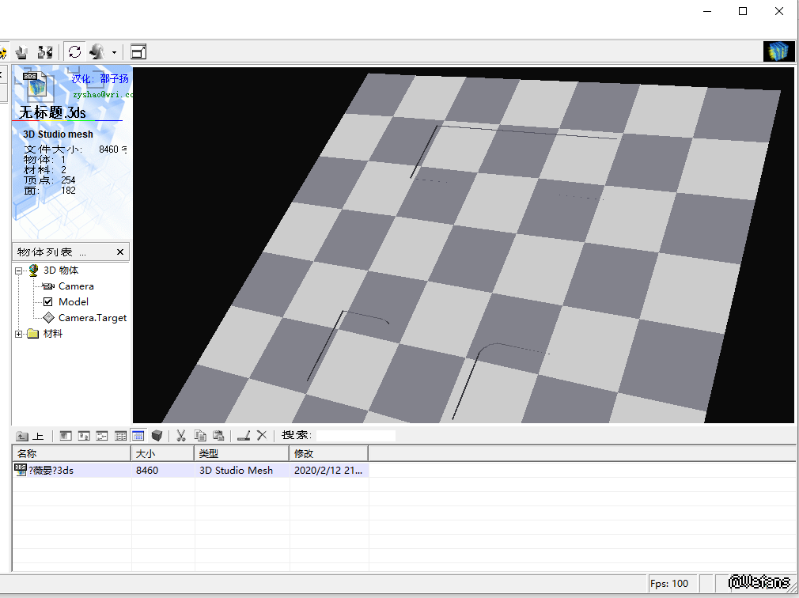Click the chess knight icon in toolbar

98,52
